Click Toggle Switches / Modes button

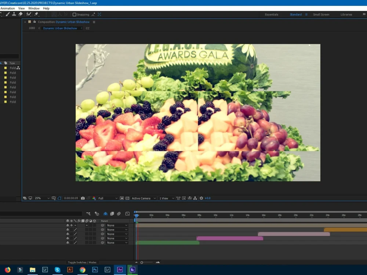pyautogui.click(x=82, y=263)
